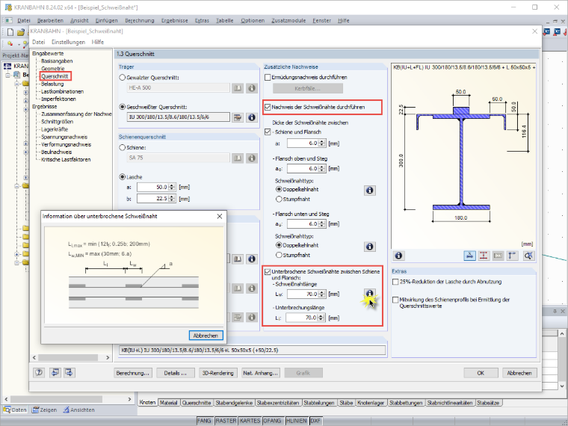Screen dimensions: 568x426
Task: Click info button beside Doppelkehlnaht upper weld type
Action: pos(369,190)
